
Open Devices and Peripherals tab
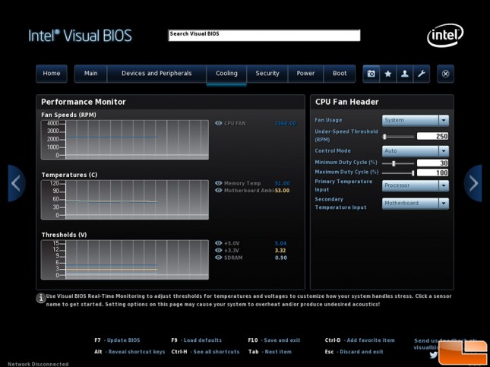156,74
